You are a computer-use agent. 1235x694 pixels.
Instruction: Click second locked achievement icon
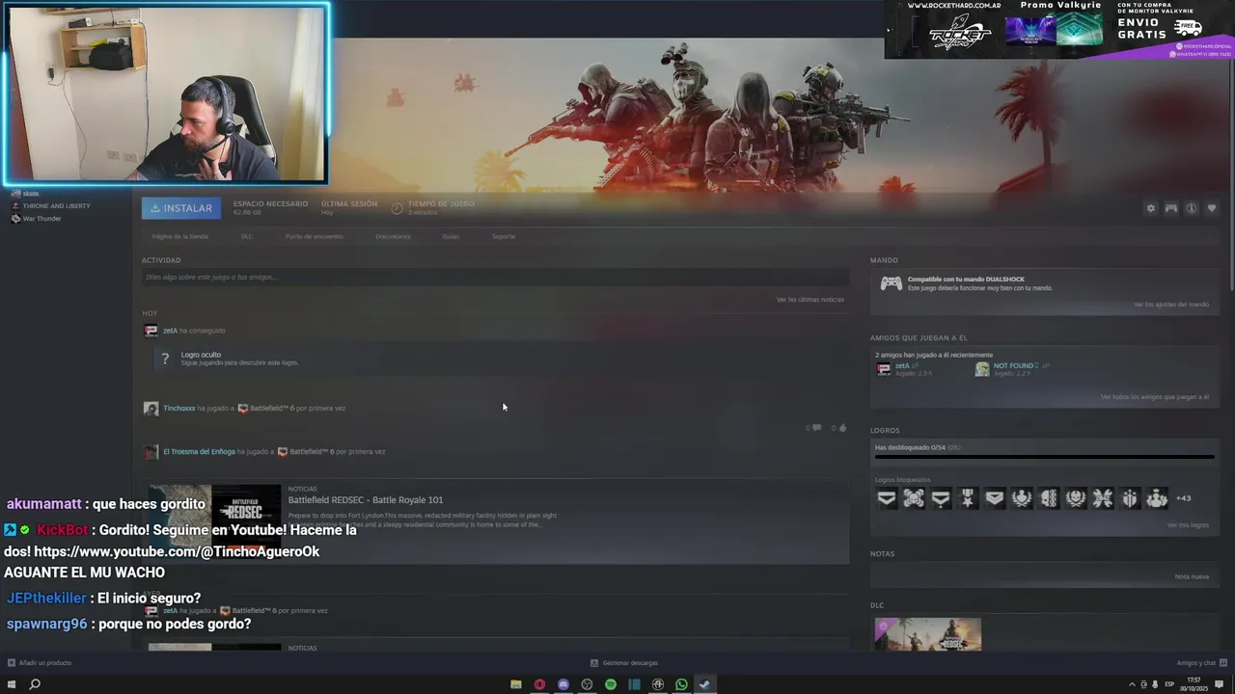(914, 498)
